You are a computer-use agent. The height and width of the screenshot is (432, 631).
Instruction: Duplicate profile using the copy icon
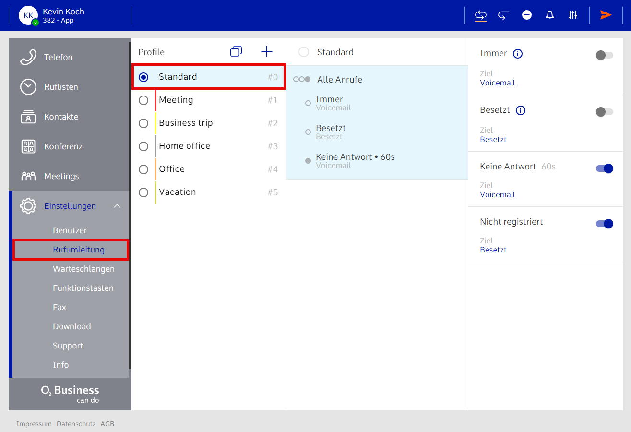point(236,52)
